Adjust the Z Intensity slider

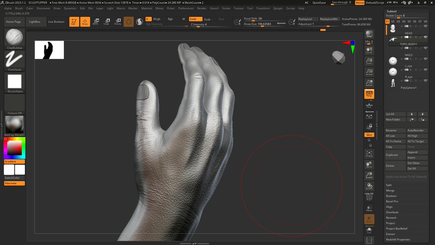click(x=210, y=25)
